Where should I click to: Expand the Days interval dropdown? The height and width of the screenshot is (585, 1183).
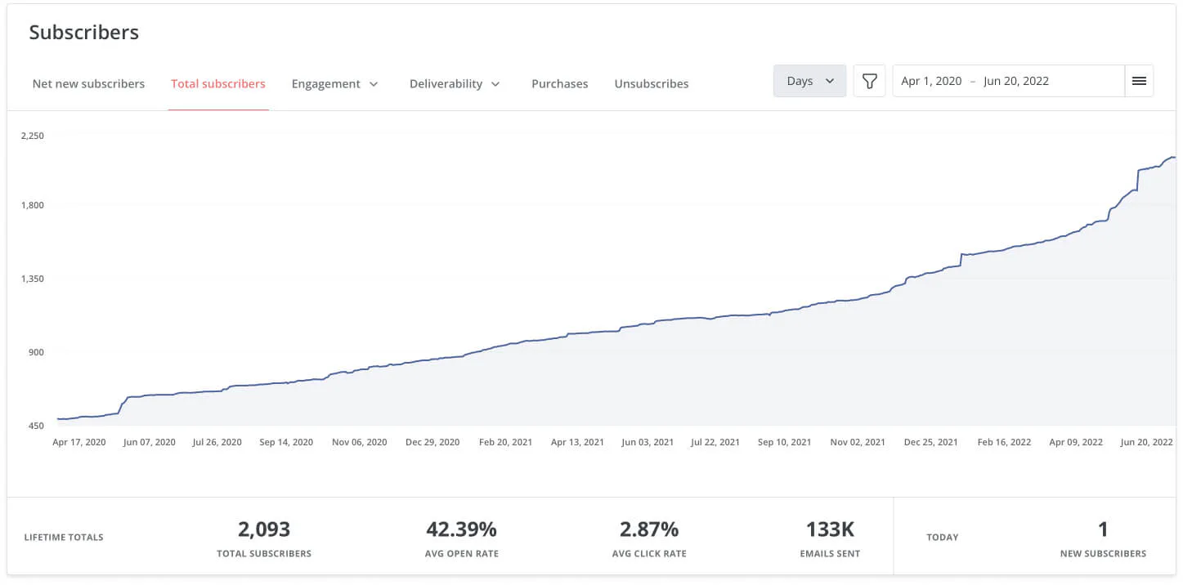coord(809,81)
